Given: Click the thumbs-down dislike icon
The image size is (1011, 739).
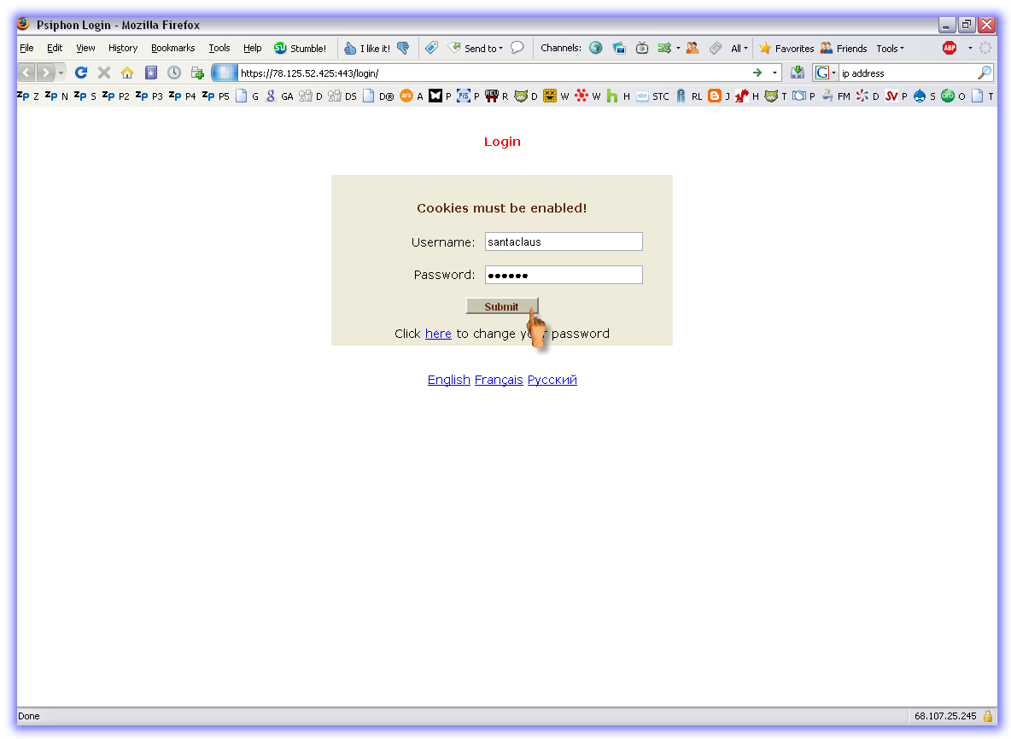Looking at the screenshot, I should pos(404,49).
